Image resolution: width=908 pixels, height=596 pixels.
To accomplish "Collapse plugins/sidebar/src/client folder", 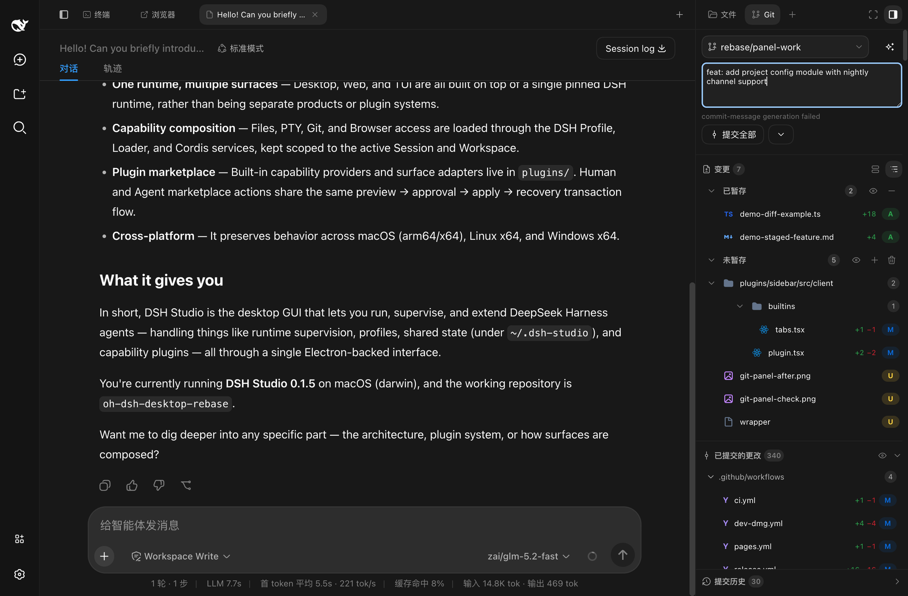I will 711,283.
